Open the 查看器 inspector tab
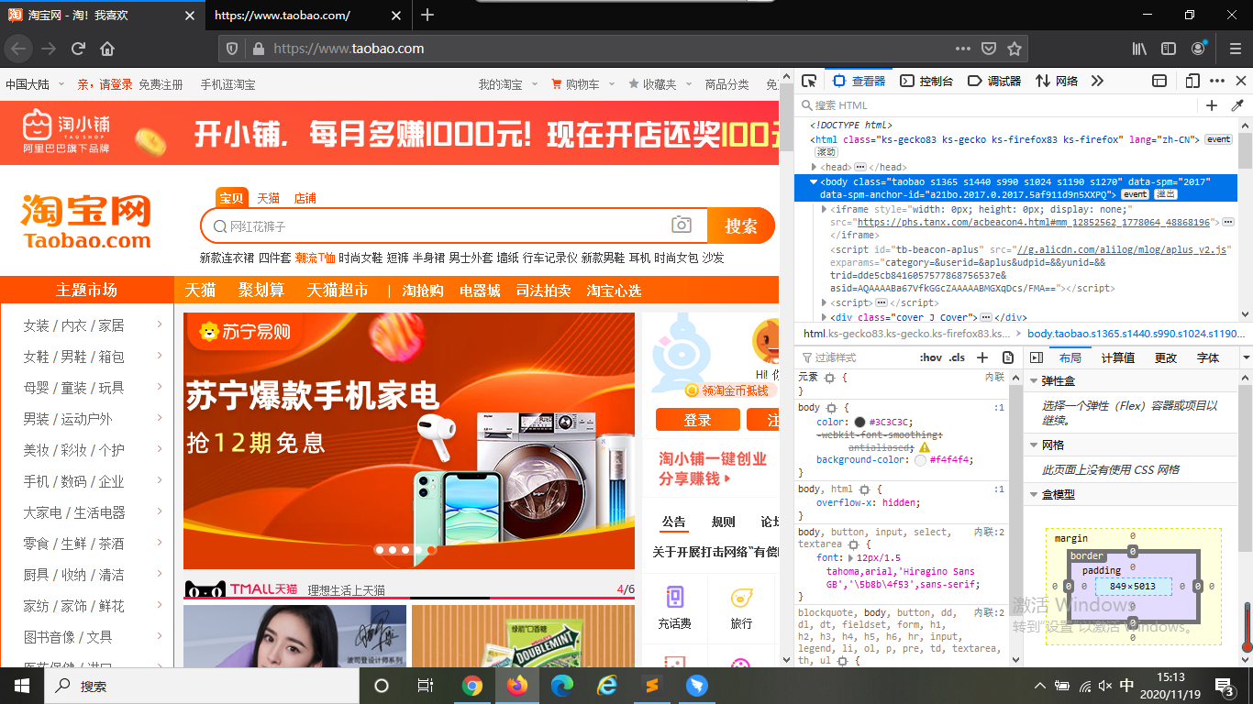The height and width of the screenshot is (704, 1253). [x=858, y=81]
